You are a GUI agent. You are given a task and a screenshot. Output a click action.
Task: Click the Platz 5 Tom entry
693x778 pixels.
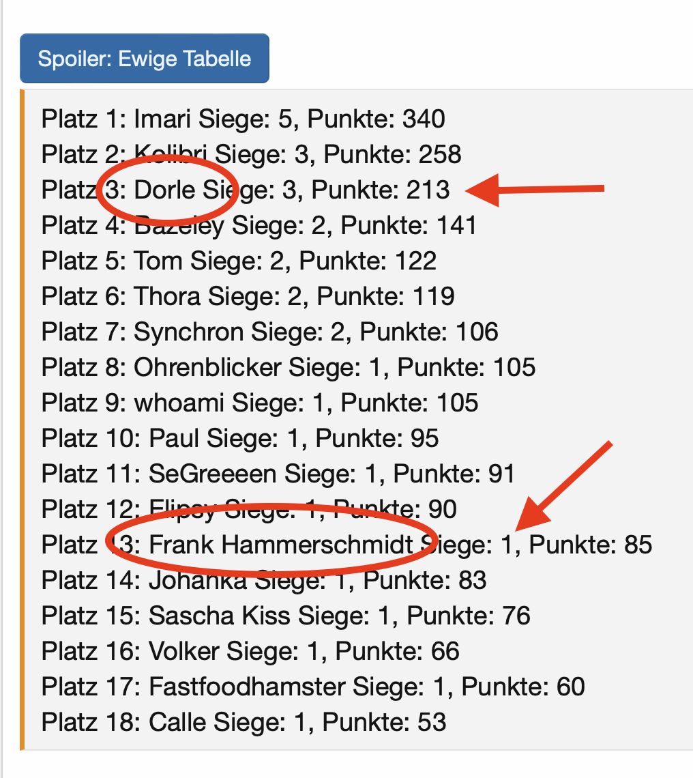239,261
